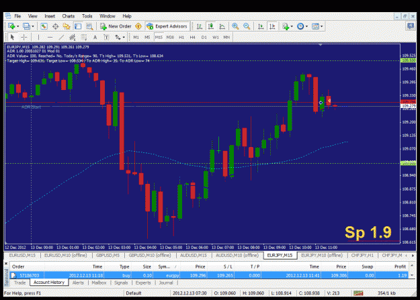Switch timeframe to W1
The width and height of the screenshot is (420, 300).
click(215, 37)
